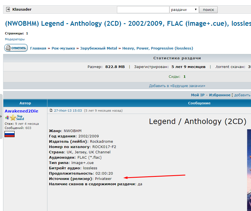
Task: Open author Awakened2Die profile
Action: (x=21, y=111)
